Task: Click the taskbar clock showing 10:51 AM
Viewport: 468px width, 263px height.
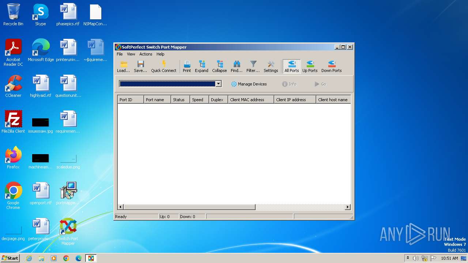Action: [x=449, y=258]
